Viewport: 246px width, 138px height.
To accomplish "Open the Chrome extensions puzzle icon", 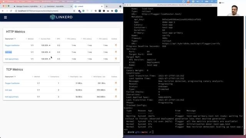I will tap(112, 11).
